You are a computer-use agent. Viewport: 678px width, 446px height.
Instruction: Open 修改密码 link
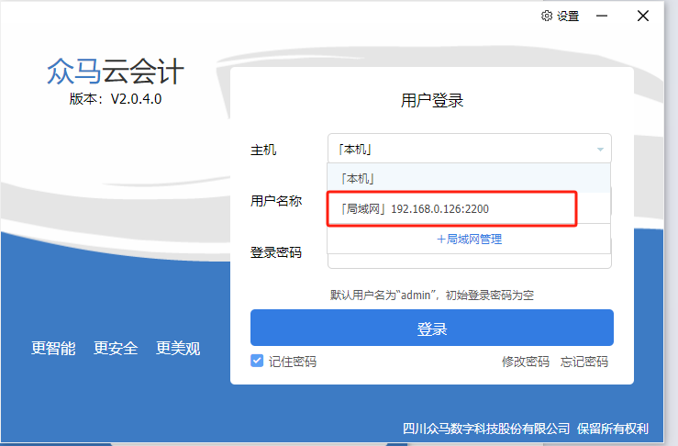(526, 362)
